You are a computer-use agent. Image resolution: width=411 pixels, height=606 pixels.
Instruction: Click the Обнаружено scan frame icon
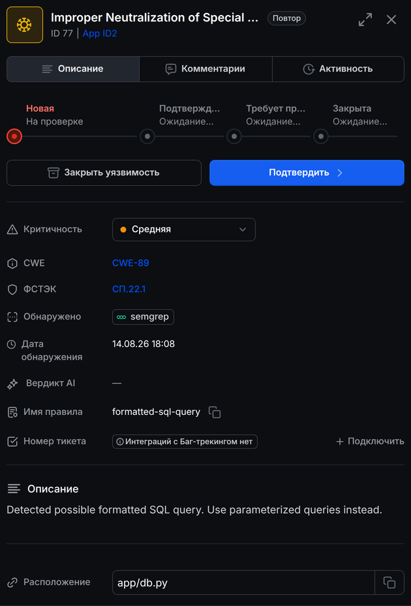pos(12,317)
